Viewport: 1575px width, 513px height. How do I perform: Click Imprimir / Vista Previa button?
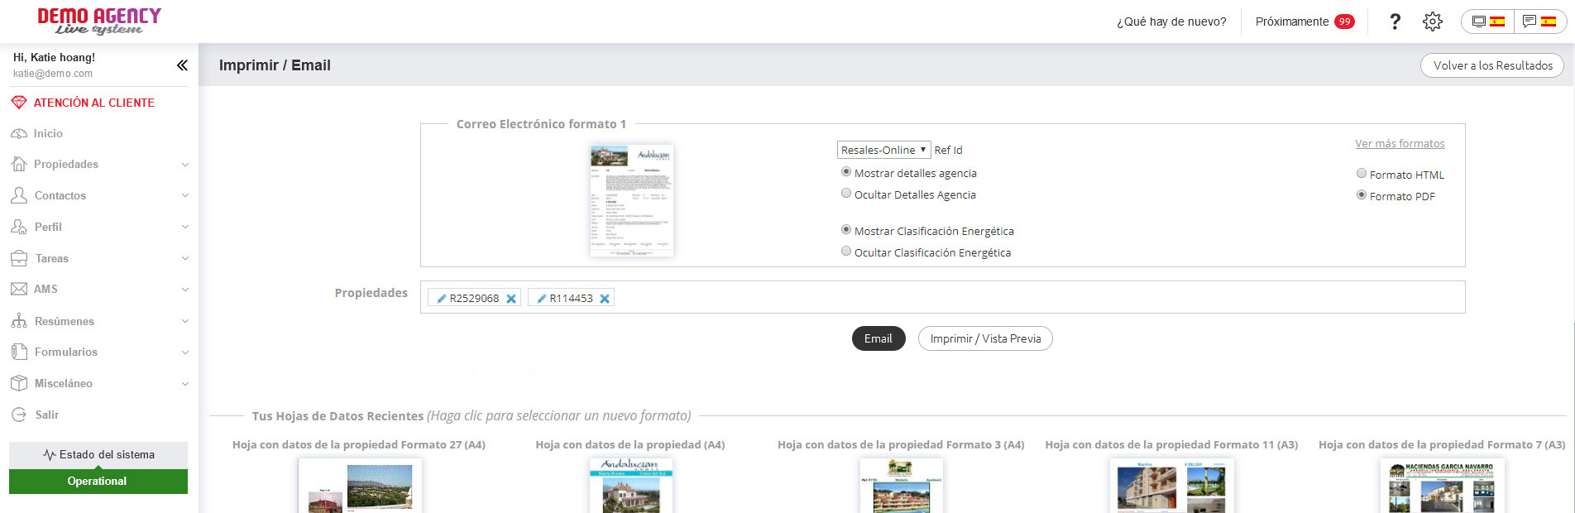tap(985, 338)
